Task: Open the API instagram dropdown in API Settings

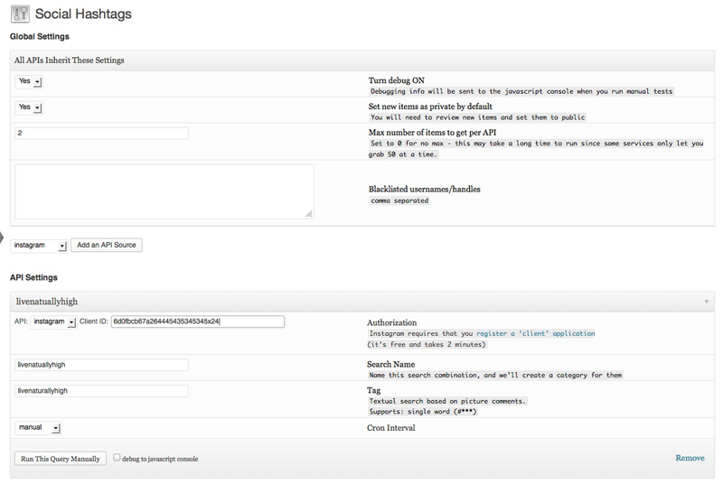Action: pyautogui.click(x=53, y=321)
